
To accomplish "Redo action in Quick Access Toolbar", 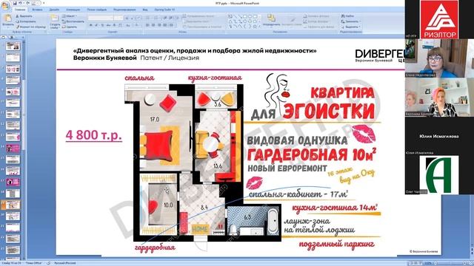I will pyautogui.click(x=27, y=3).
